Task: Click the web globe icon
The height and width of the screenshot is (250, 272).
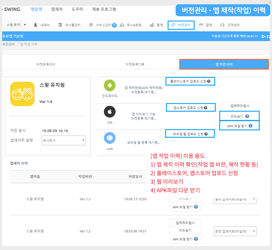Action: 110,138
